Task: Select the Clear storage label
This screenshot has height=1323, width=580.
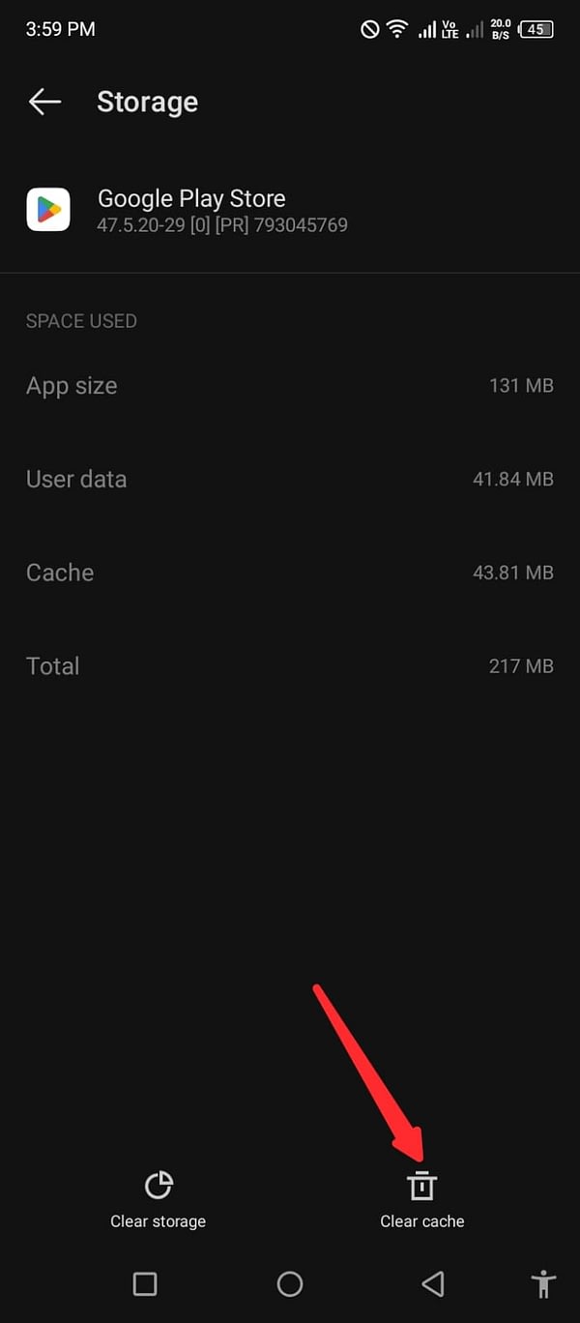Action: [x=158, y=1220]
